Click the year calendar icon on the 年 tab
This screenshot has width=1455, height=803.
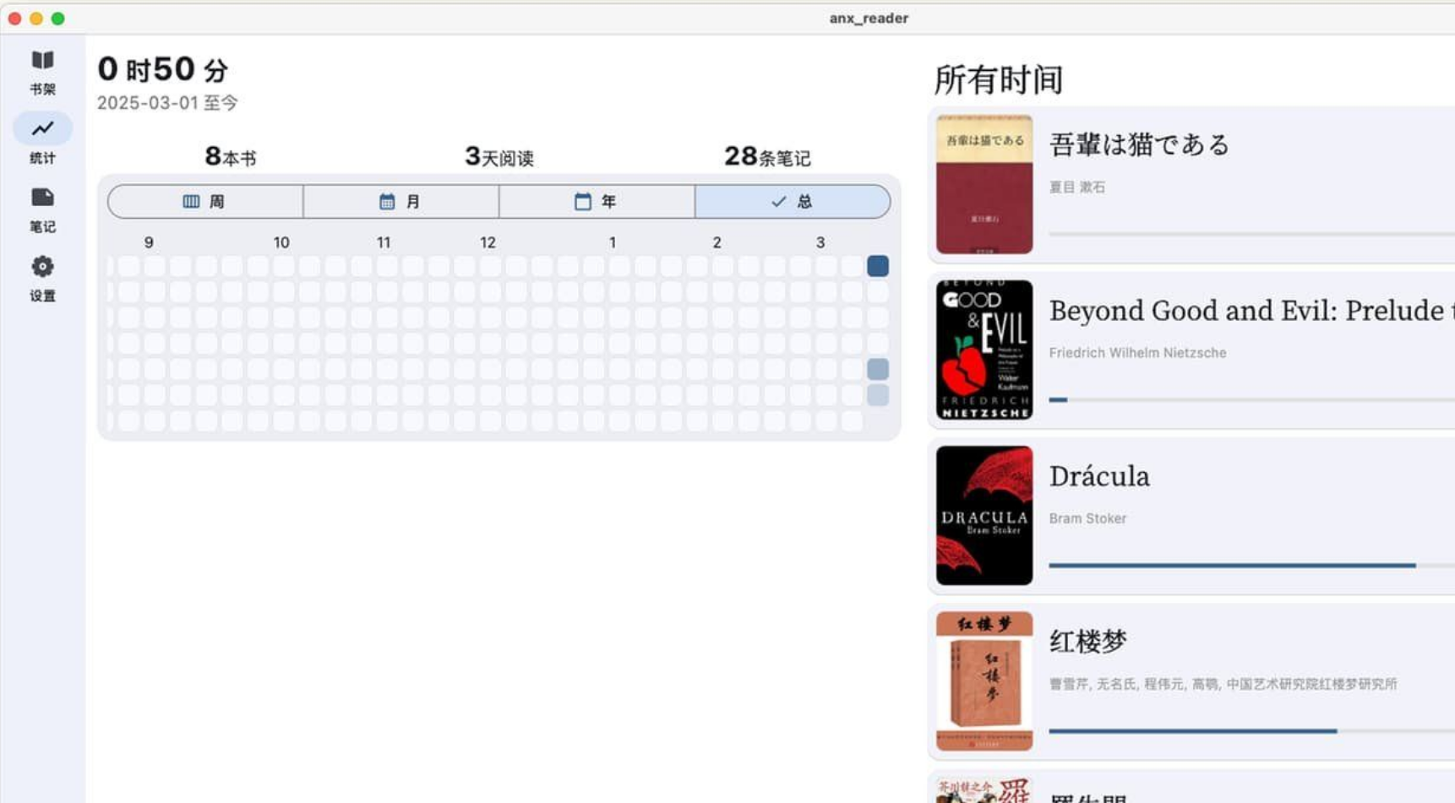click(582, 201)
